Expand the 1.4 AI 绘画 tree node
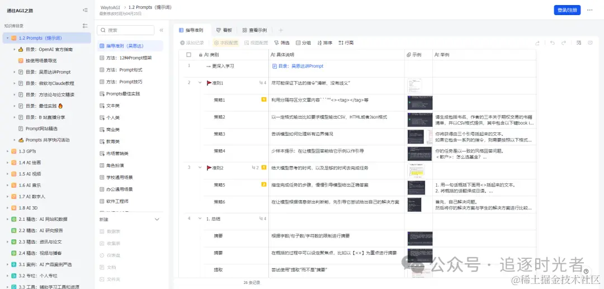 7,163
